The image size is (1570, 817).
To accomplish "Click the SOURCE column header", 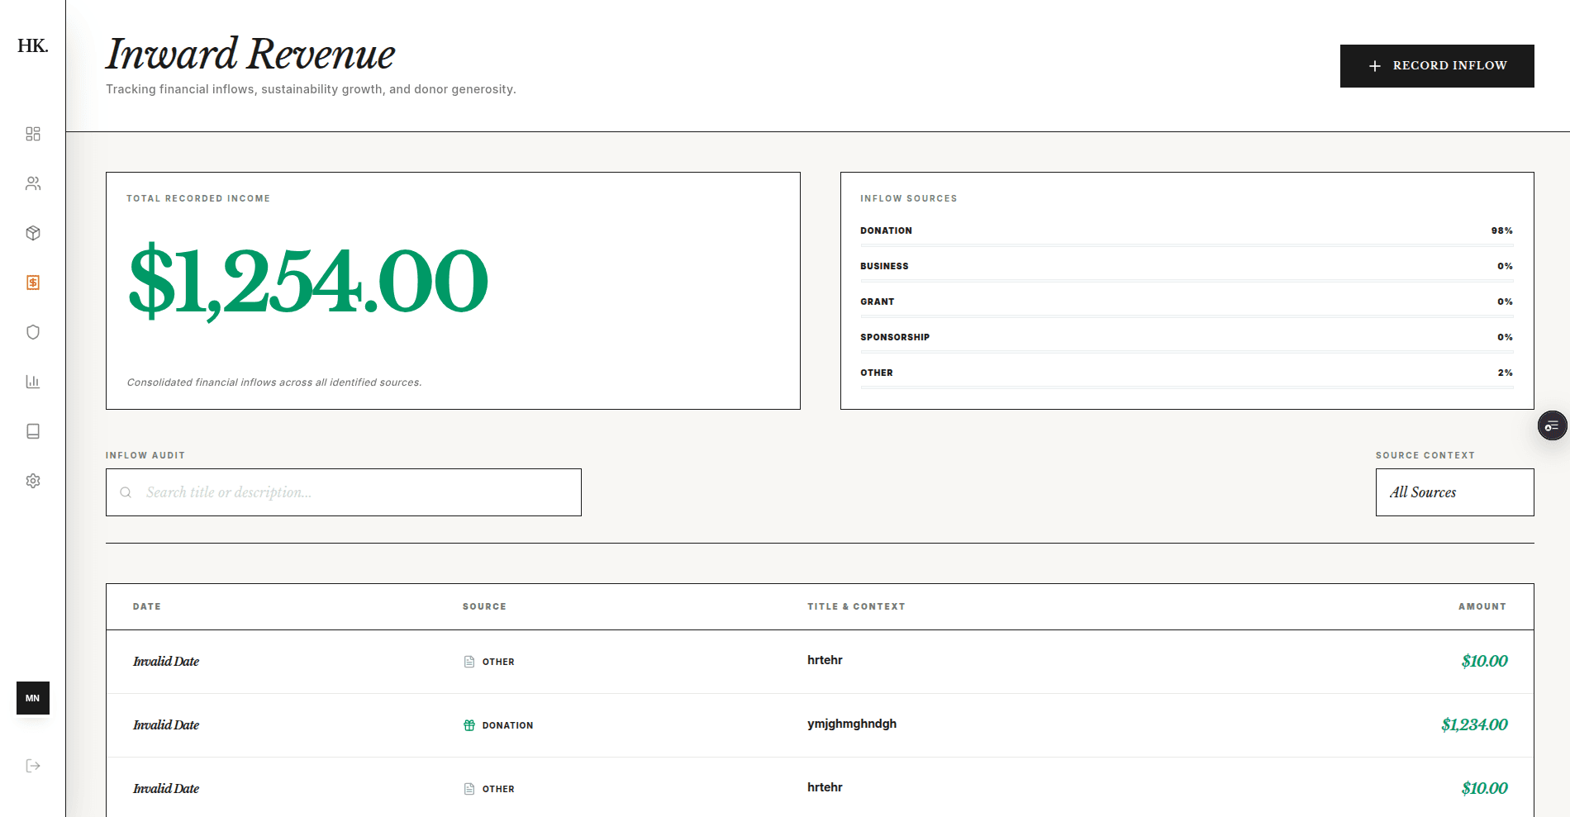I will pos(484,606).
